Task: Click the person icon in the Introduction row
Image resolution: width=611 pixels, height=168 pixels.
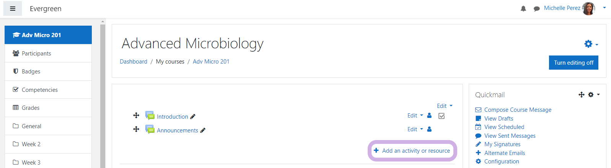Action: point(429,115)
